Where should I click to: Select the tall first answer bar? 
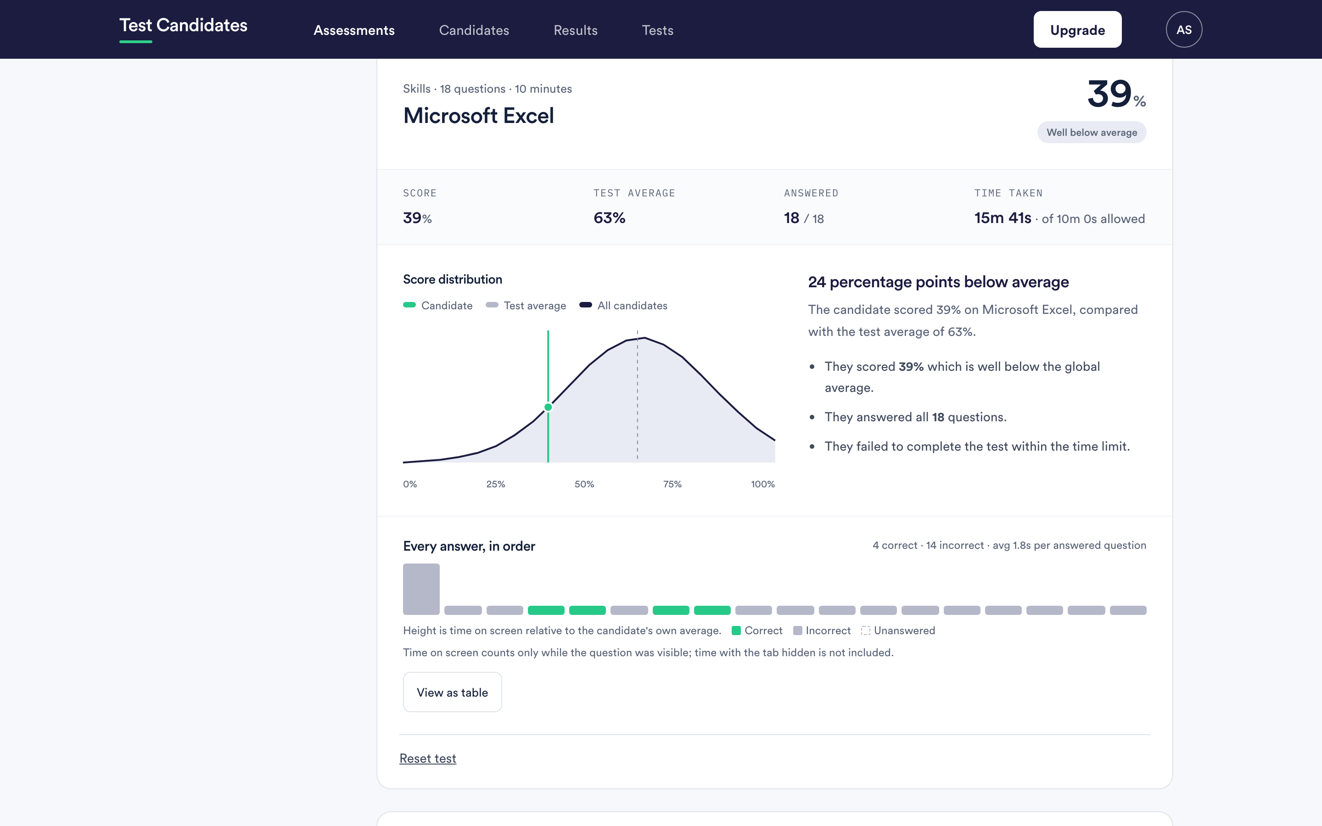(421, 589)
